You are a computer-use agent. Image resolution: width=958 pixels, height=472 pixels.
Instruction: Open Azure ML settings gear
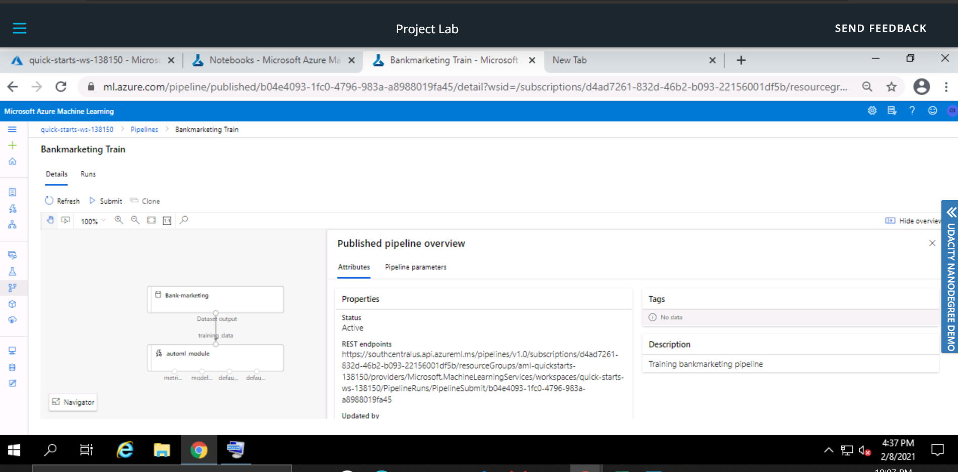pos(872,111)
